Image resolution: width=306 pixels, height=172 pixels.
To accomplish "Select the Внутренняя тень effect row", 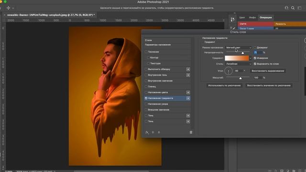I will tap(168, 75).
